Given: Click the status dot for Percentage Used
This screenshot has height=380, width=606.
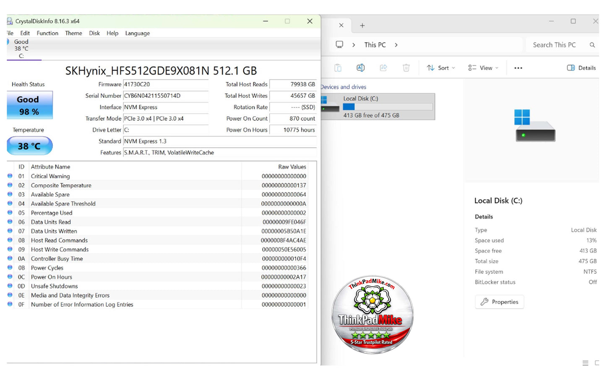Looking at the screenshot, I should click(x=10, y=213).
